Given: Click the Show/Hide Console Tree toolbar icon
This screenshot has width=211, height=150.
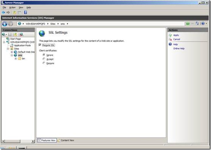Looking at the screenshot, I should click(x=19, y=13).
